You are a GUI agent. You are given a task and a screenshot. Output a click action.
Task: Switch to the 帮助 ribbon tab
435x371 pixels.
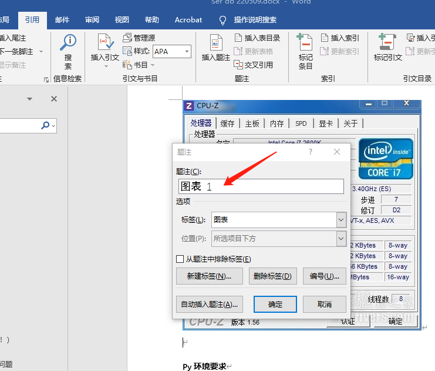(x=151, y=20)
